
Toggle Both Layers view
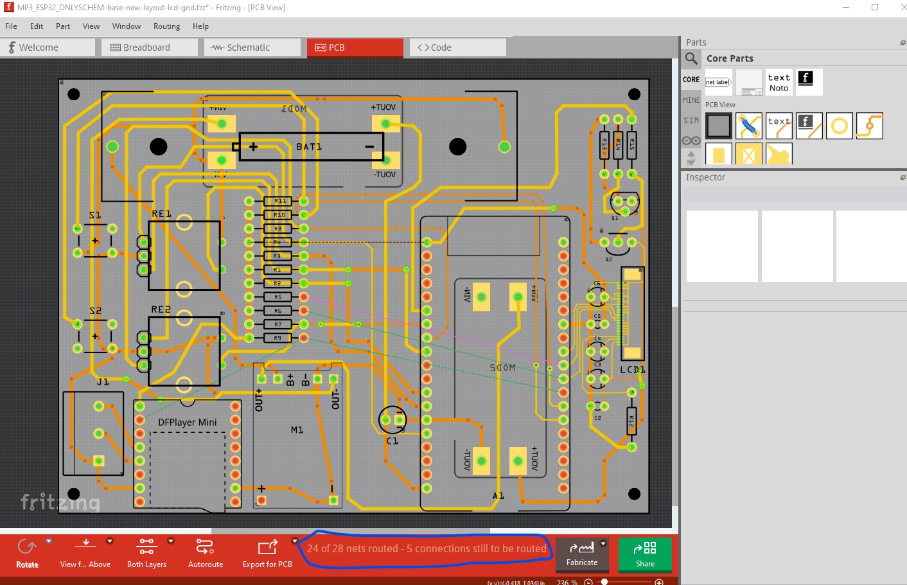(x=146, y=553)
